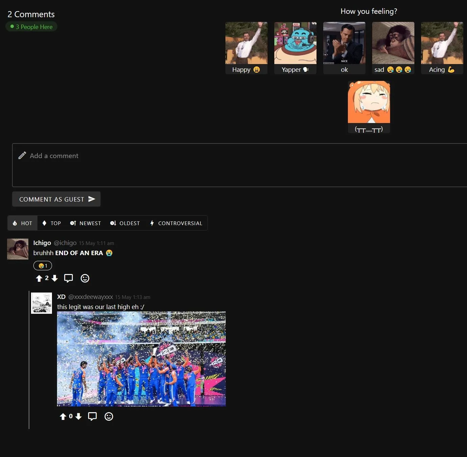467x457 pixels.
Task: Click the pencil icon in the comment box
Action: click(22, 155)
